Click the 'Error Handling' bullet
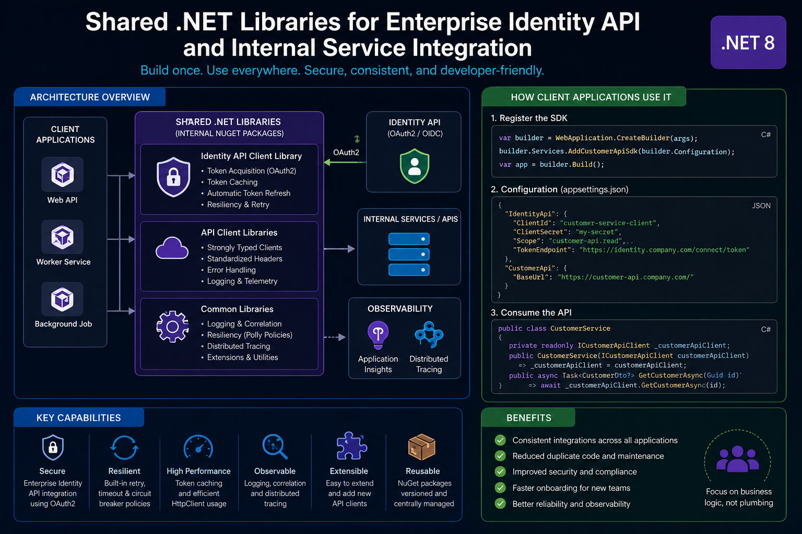Image resolution: width=802 pixels, height=534 pixels. (231, 270)
